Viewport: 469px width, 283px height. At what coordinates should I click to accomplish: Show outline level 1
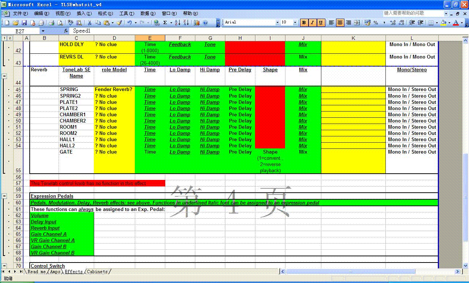pyautogui.click(x=4, y=38)
